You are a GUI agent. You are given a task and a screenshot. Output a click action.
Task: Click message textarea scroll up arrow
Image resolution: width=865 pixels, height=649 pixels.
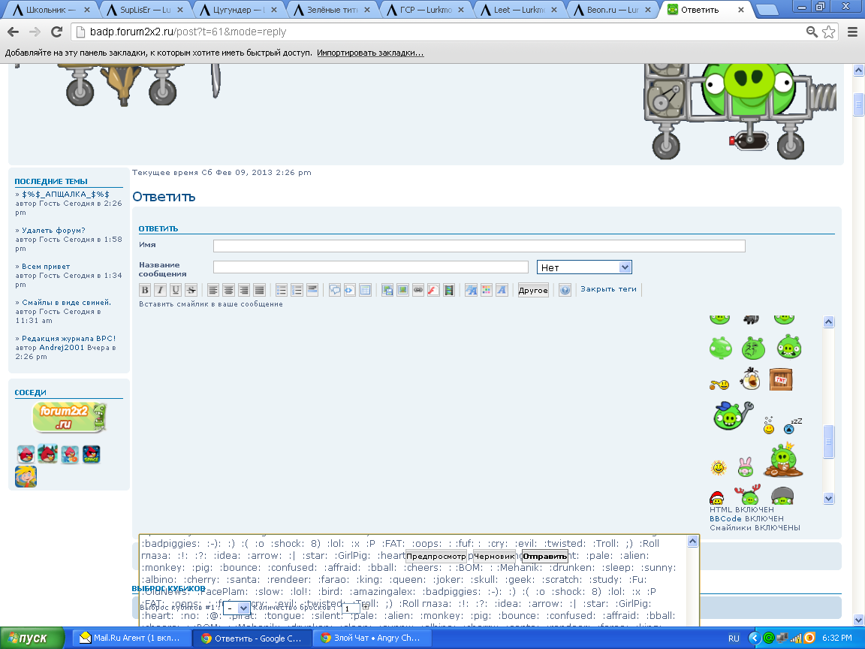coord(693,542)
